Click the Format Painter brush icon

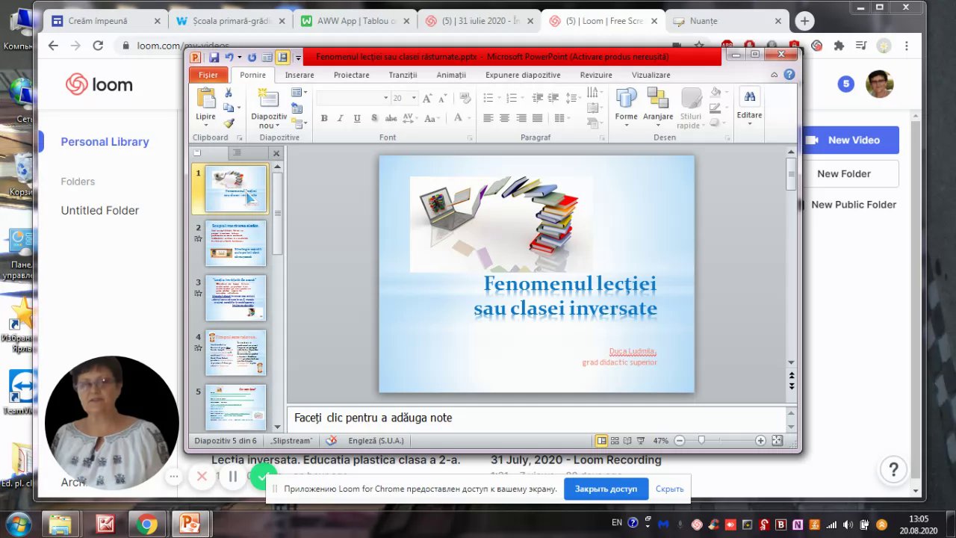click(x=229, y=124)
